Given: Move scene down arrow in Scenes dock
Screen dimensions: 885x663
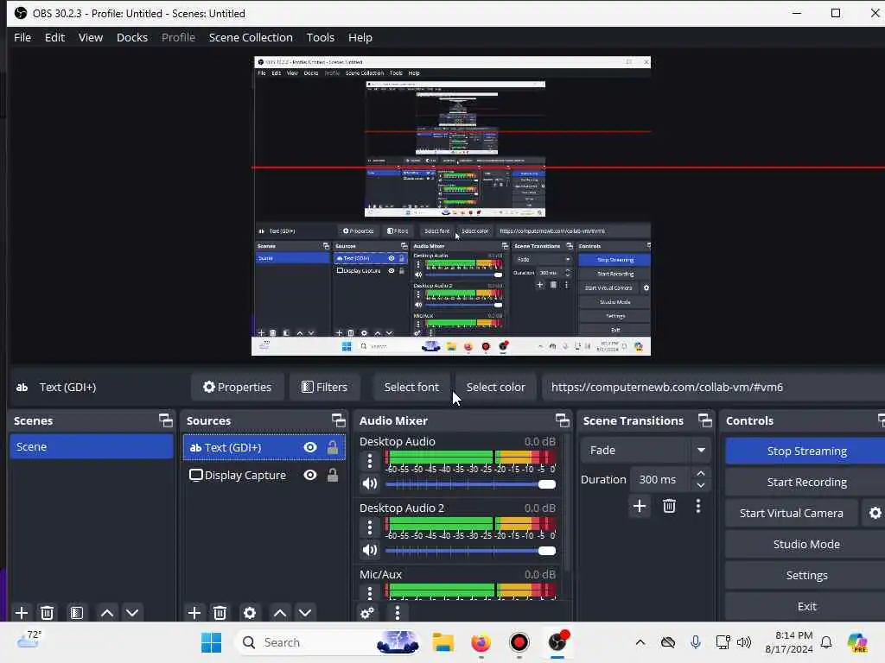Looking at the screenshot, I should tap(132, 613).
